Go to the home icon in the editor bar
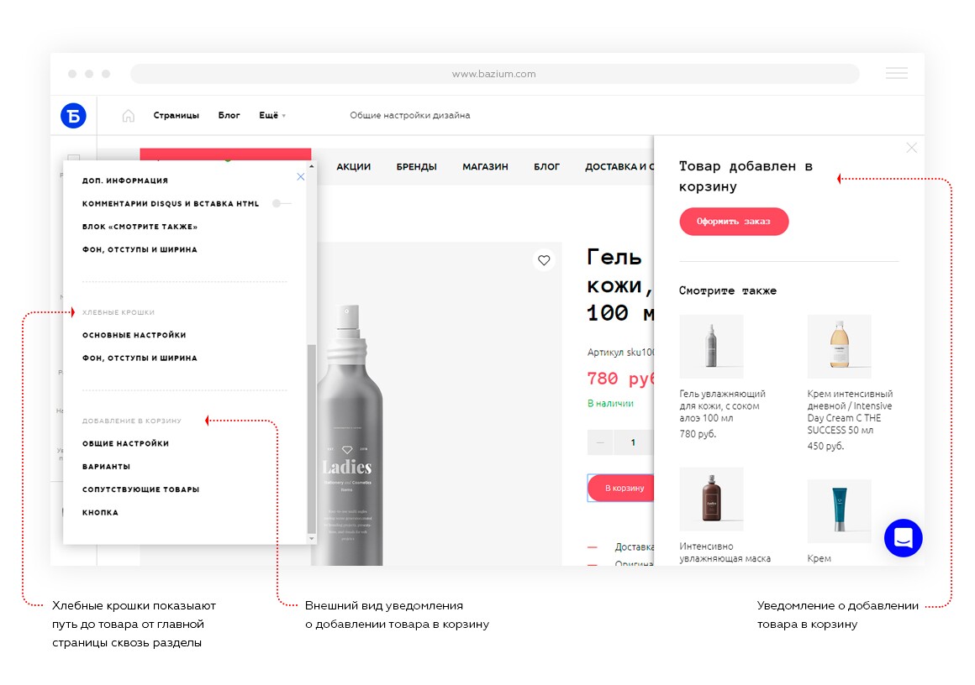The width and height of the screenshot is (975, 685). click(x=128, y=116)
